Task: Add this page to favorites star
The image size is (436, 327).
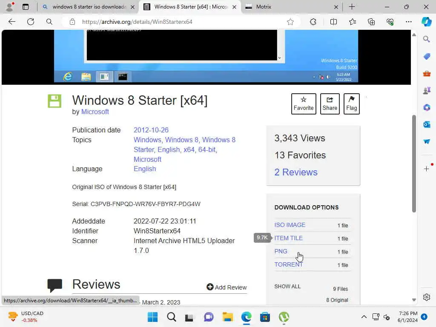Action: pyautogui.click(x=290, y=22)
